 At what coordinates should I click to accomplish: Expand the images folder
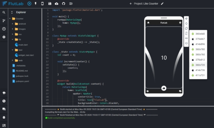tap(12, 29)
